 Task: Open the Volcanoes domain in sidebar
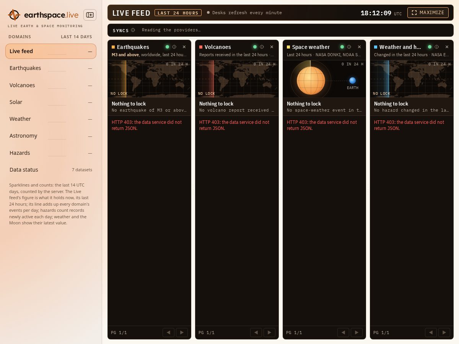coord(51,85)
